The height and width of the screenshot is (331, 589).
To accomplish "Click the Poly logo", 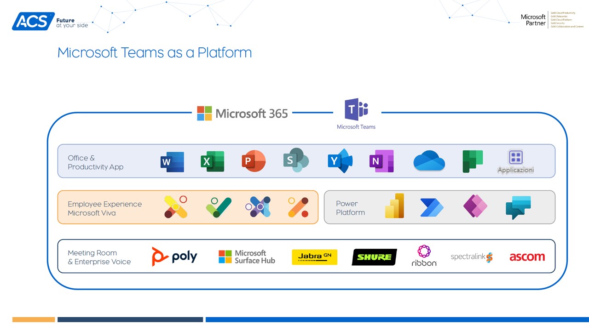I will point(174,257).
